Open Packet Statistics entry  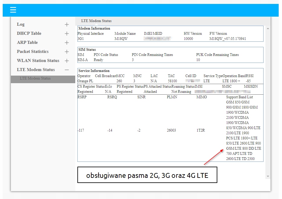[x=33, y=51]
